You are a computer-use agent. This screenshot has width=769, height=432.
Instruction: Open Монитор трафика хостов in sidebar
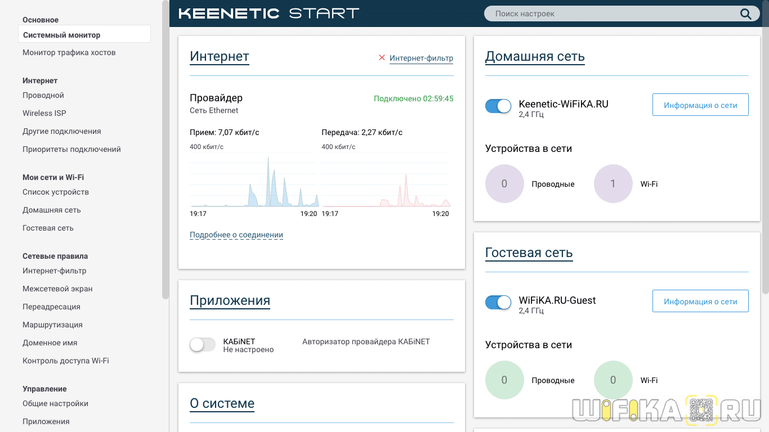point(69,52)
